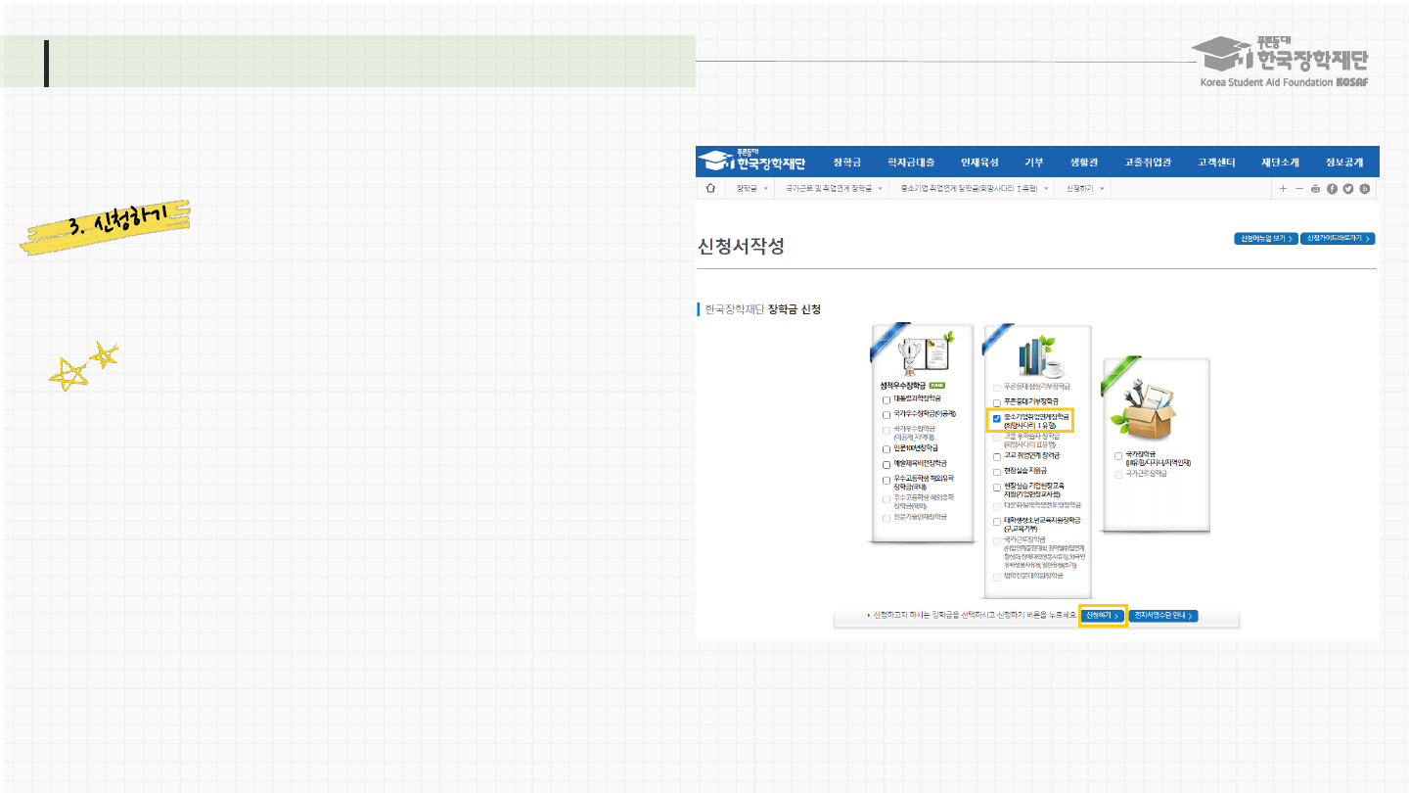Open the 학자금대출 menu

tap(911, 162)
